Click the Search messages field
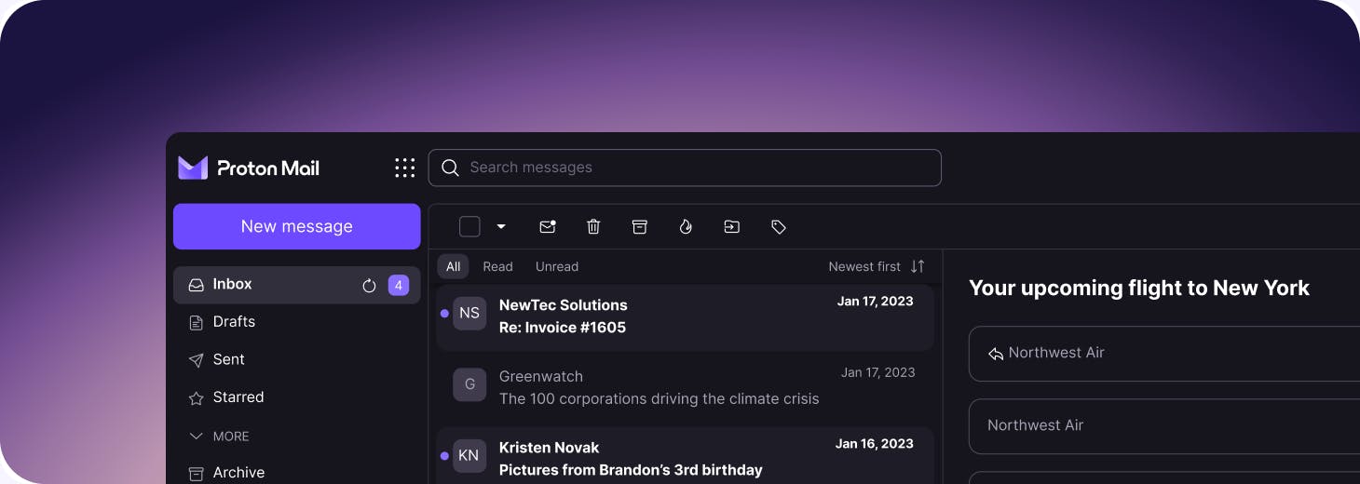The image size is (1360, 484). [685, 168]
